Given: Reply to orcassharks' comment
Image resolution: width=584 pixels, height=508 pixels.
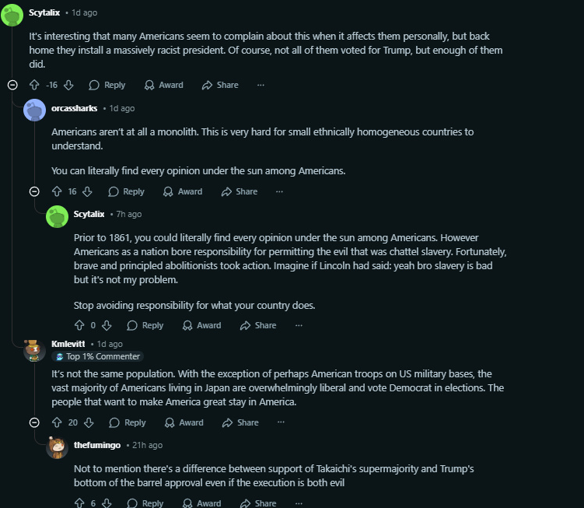Looking at the screenshot, I should (126, 191).
